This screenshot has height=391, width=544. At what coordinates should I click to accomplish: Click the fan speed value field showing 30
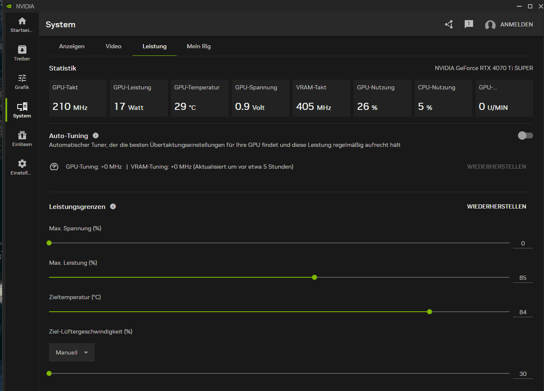pos(523,374)
